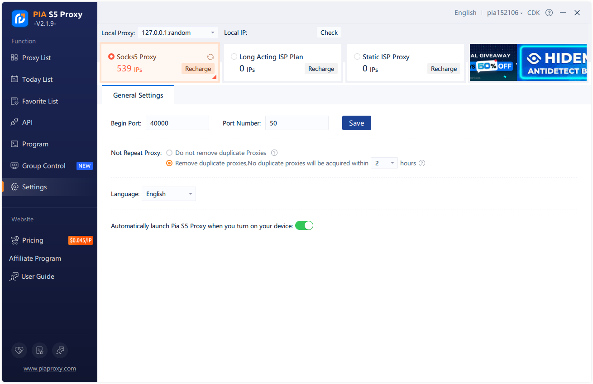
Task: Select the Static ISP Proxy option
Action: [357, 56]
